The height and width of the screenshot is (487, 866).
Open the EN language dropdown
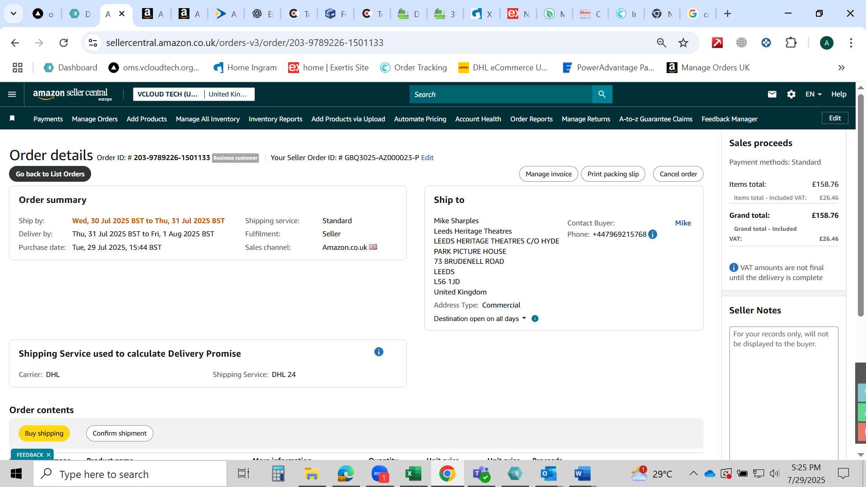coord(813,94)
